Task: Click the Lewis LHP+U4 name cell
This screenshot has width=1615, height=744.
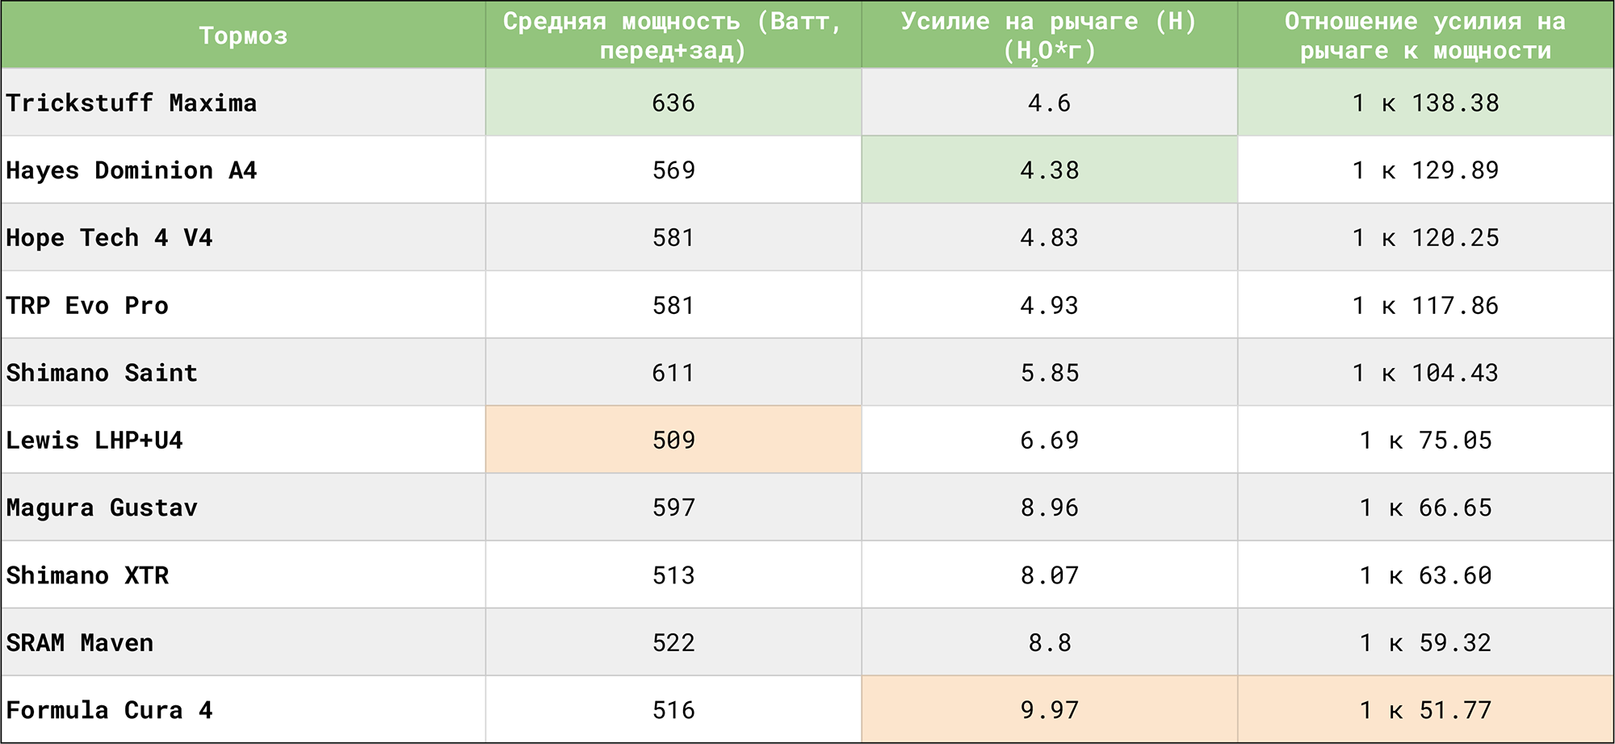Action: click(95, 440)
